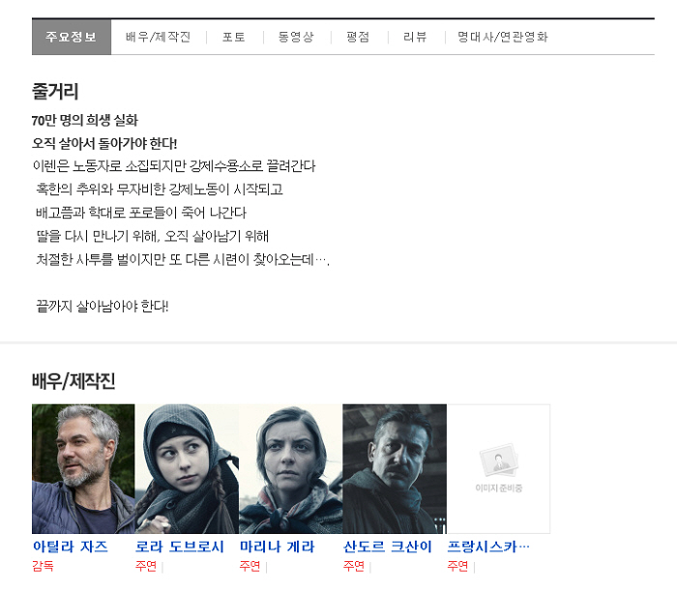View photo of 로라 도브로시

[187, 469]
